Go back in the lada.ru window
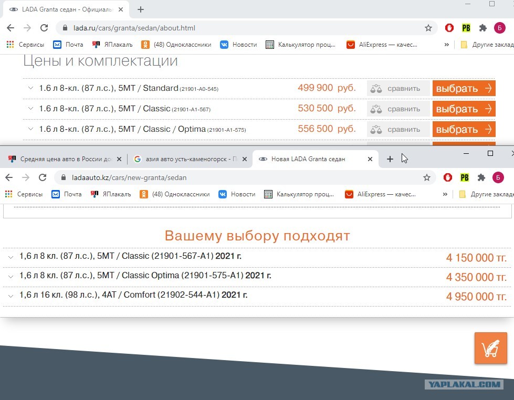The width and height of the screenshot is (514, 400). (x=11, y=28)
